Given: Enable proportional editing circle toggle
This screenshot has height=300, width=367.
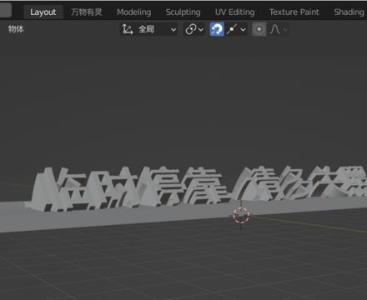Looking at the screenshot, I should tap(259, 29).
